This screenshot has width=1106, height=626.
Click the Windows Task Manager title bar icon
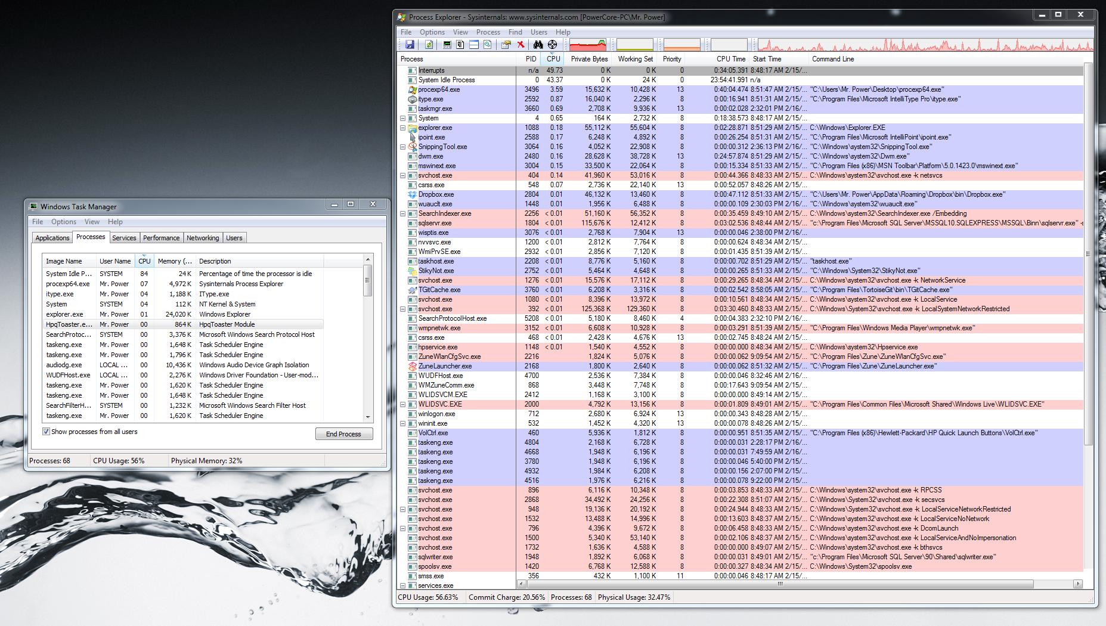(33, 206)
